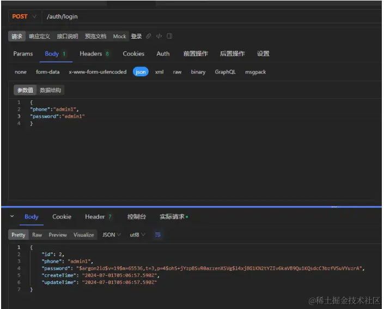384x309 pixels.
Task: Open the 实际请求 tab
Action: 174,216
